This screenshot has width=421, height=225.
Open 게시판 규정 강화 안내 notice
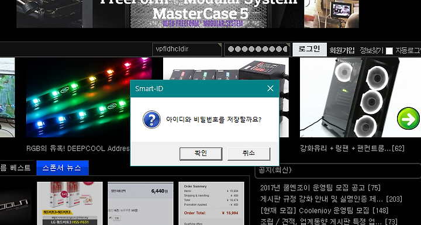pos(331,199)
